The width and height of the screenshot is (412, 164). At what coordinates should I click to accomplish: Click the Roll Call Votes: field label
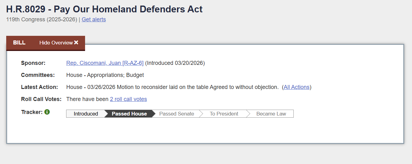coord(41,99)
